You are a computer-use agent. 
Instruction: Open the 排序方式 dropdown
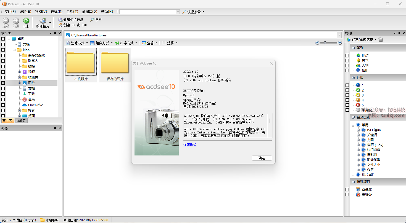[x=126, y=43]
